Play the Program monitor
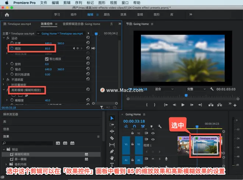 click(183, 105)
